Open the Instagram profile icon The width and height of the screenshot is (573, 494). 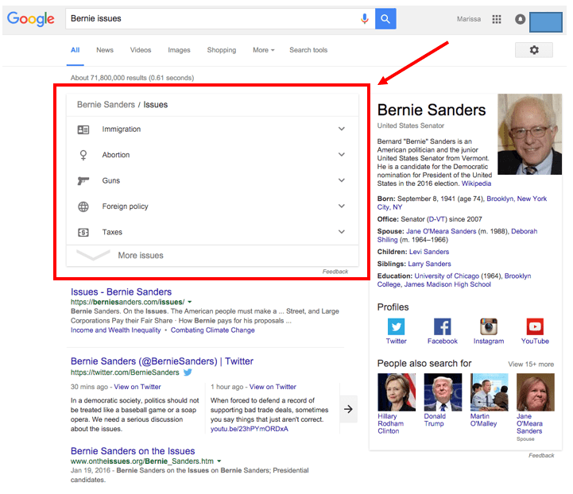pos(488,326)
